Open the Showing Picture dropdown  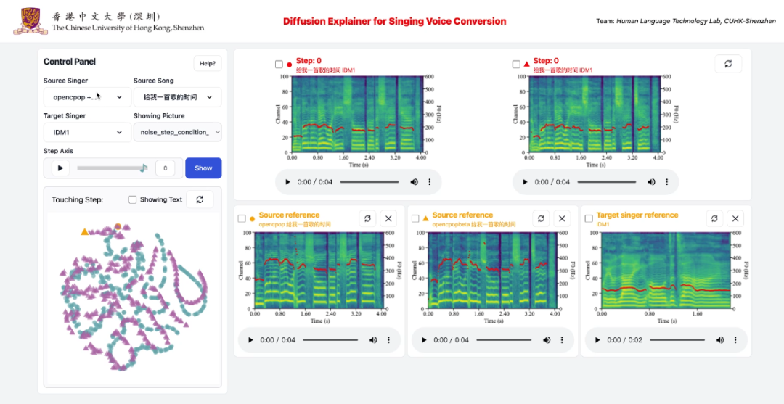click(178, 132)
